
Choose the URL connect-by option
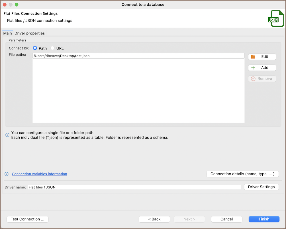pos(52,48)
